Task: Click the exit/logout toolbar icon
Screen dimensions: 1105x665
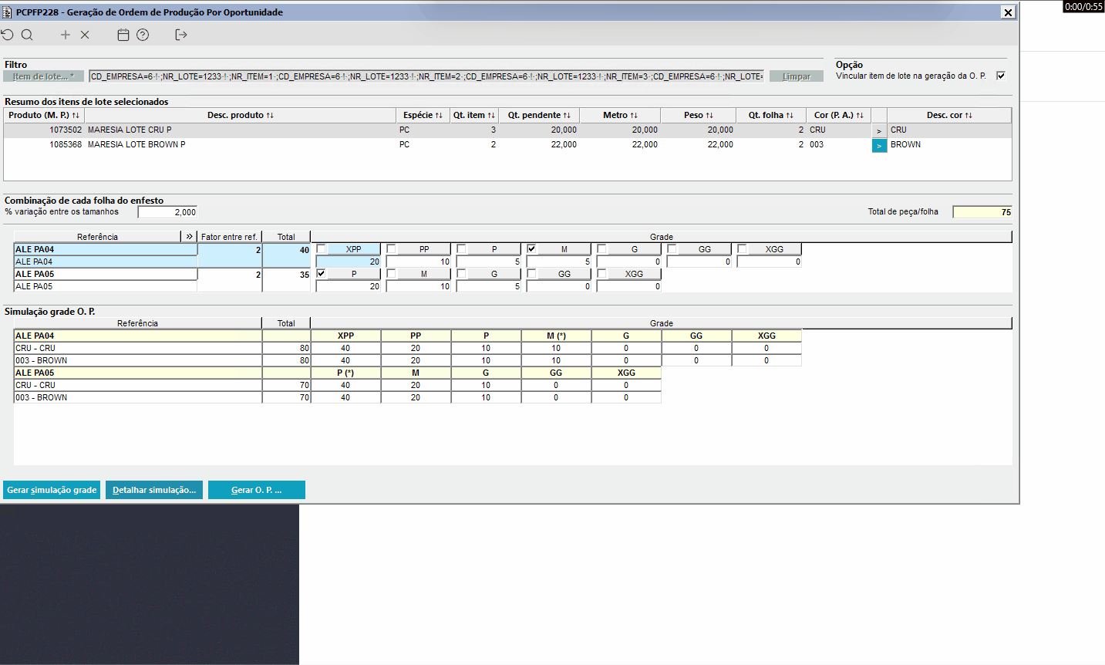Action: [x=181, y=35]
